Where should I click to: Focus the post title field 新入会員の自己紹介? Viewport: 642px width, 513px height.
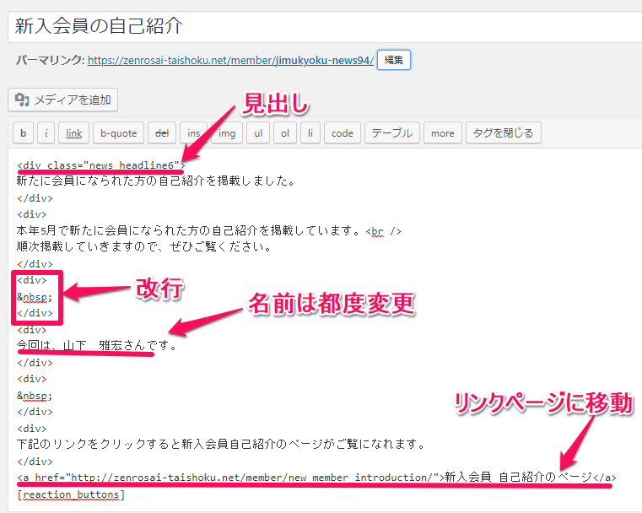[321, 26]
